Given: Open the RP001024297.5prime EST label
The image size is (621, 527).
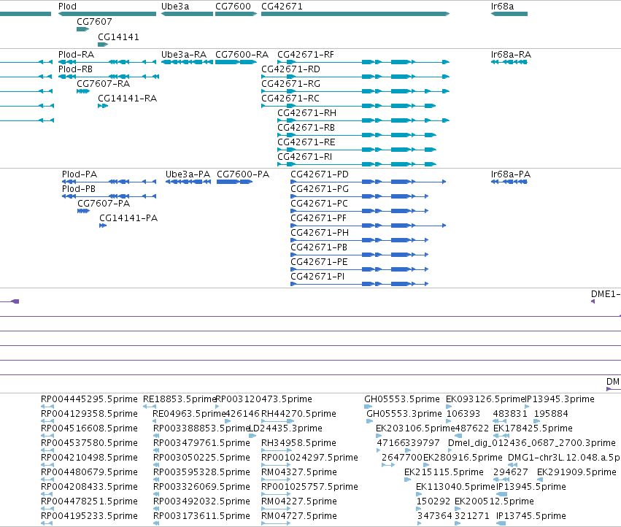Looking at the screenshot, I should tap(309, 458).
